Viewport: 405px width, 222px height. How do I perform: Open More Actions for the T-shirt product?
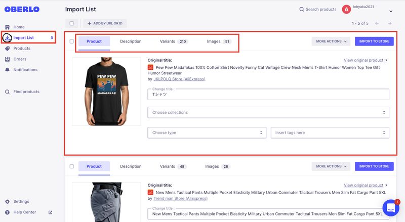click(x=331, y=41)
